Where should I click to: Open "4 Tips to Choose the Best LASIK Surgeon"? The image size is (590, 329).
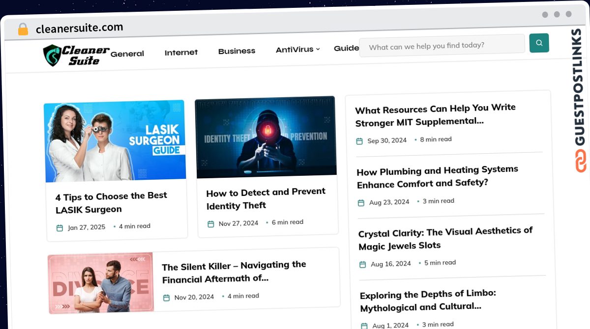tap(112, 202)
